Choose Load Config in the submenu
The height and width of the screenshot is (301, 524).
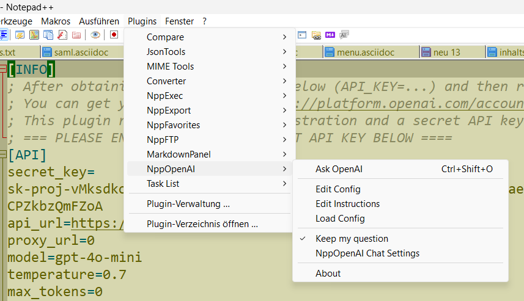click(x=400, y=219)
